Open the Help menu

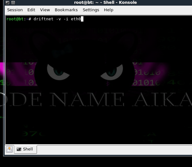point(109,10)
